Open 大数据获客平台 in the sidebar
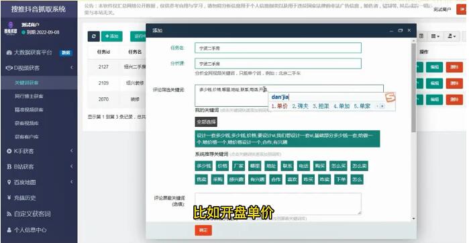The height and width of the screenshot is (243, 469). [x=39, y=52]
